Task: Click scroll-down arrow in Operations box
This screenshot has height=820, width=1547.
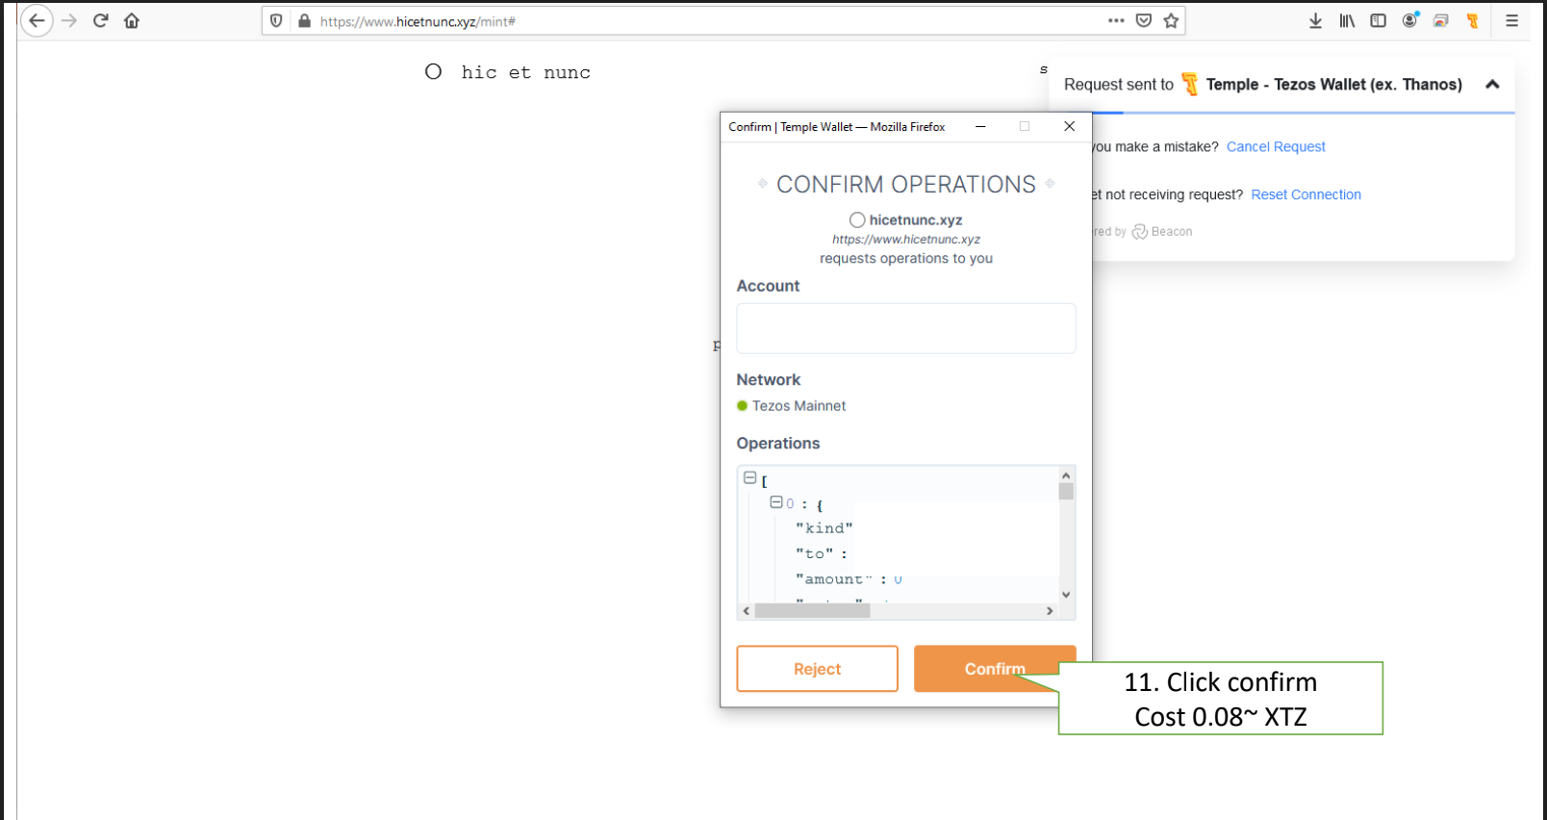Action: (1066, 595)
